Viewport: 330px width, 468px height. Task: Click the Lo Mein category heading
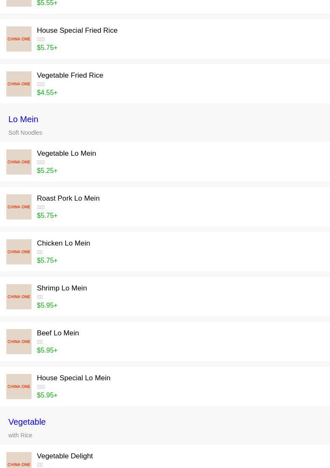click(23, 119)
